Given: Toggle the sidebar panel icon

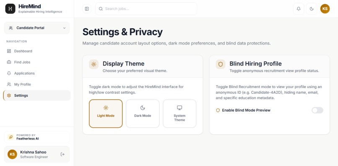Looking at the screenshot, I should pyautogui.click(x=87, y=9).
